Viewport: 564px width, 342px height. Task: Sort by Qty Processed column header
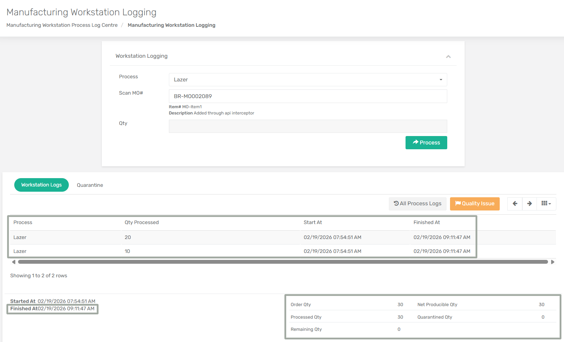pyautogui.click(x=141, y=222)
